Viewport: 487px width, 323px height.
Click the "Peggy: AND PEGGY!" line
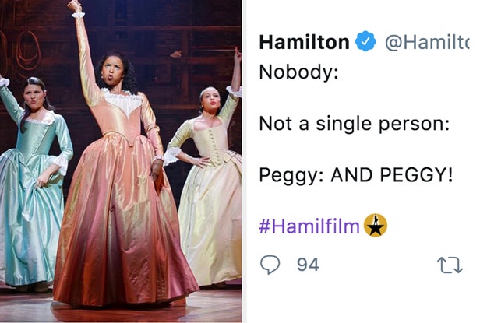pyautogui.click(x=355, y=174)
